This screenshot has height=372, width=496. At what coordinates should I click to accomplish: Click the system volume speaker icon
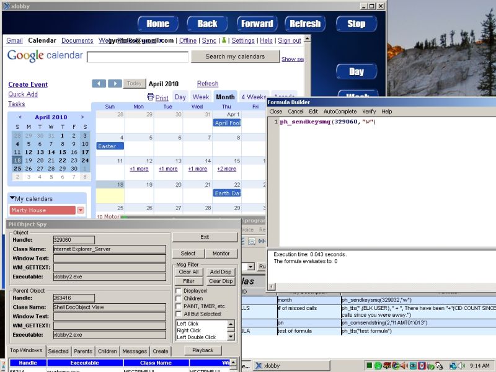pyautogui.click(x=461, y=366)
